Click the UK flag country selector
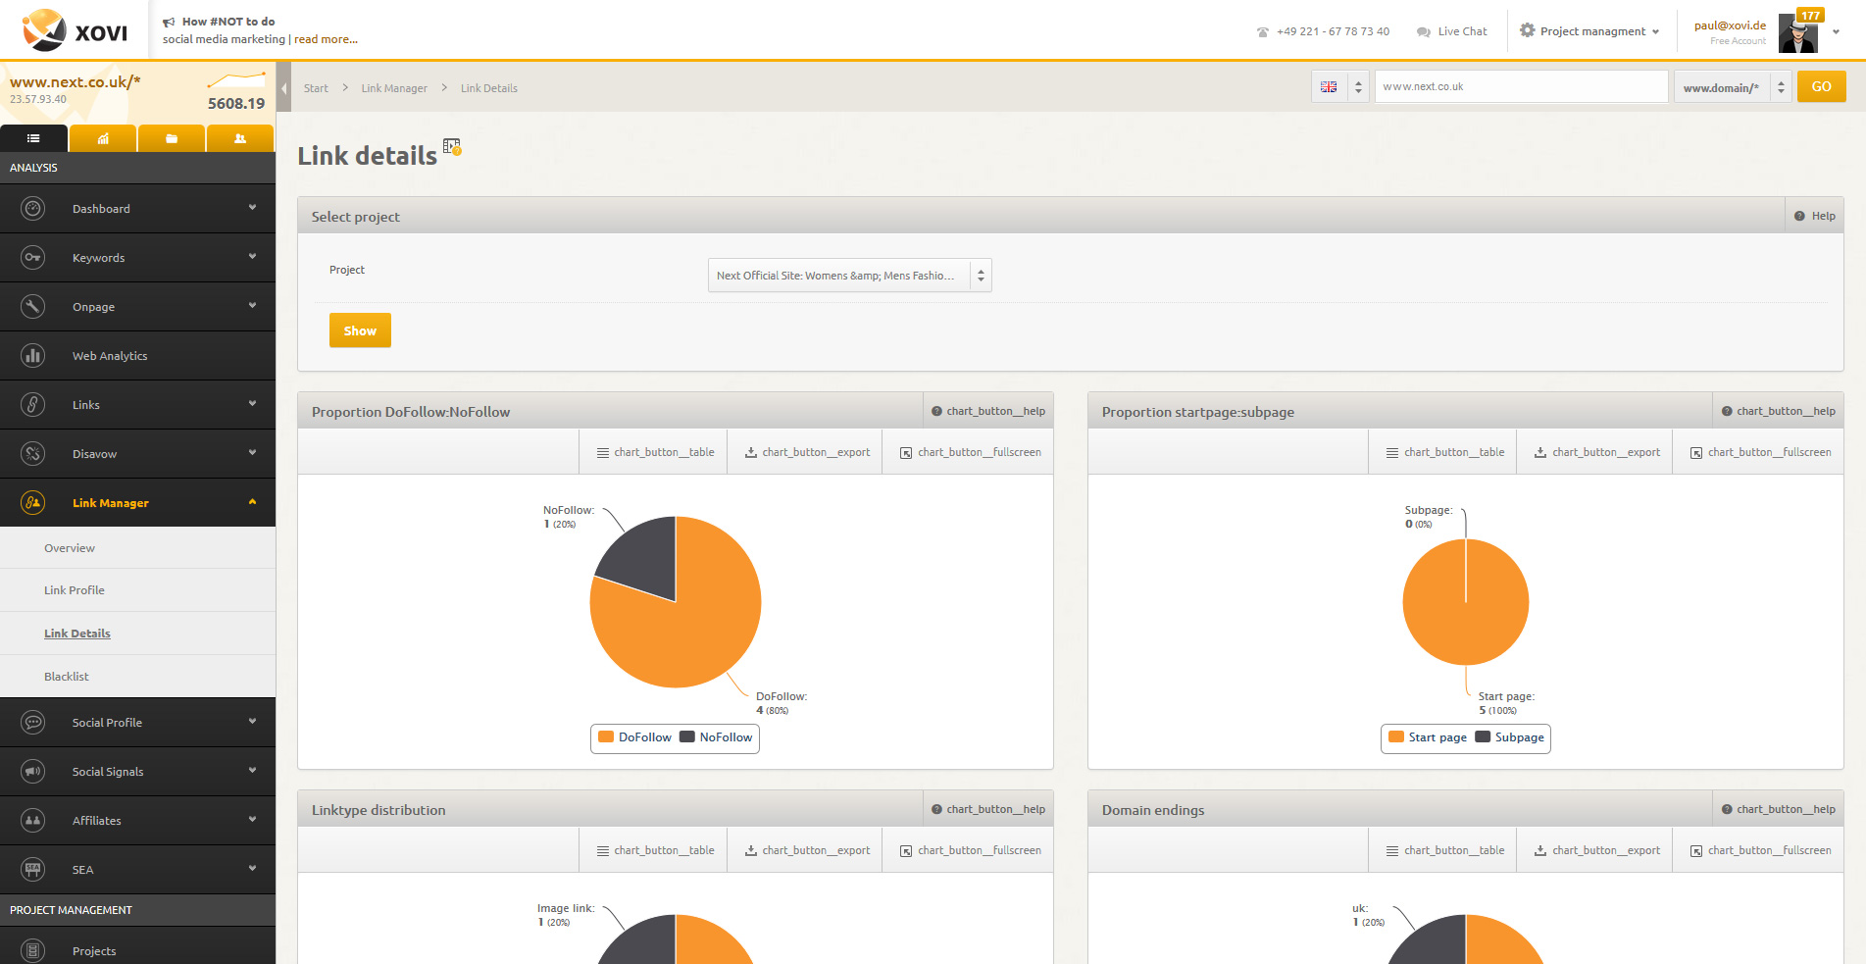Viewport: 1866px width, 964px height. click(x=1339, y=86)
